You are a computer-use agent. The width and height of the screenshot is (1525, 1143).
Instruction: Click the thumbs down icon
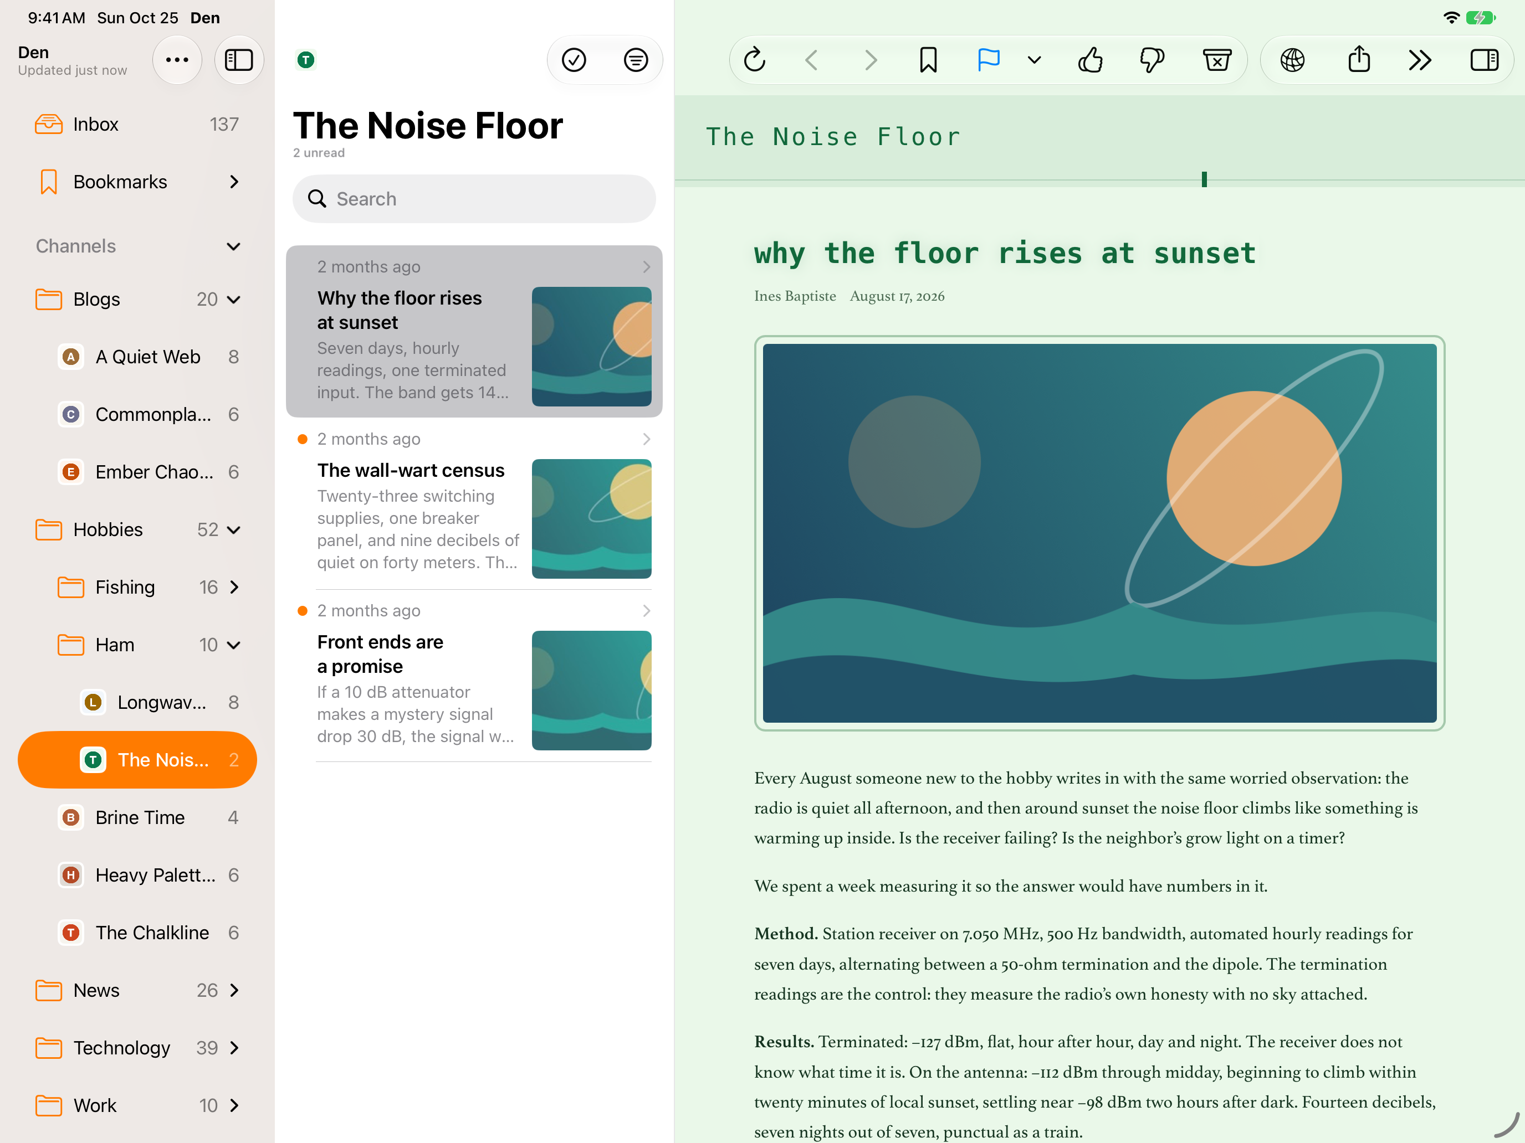tap(1152, 60)
